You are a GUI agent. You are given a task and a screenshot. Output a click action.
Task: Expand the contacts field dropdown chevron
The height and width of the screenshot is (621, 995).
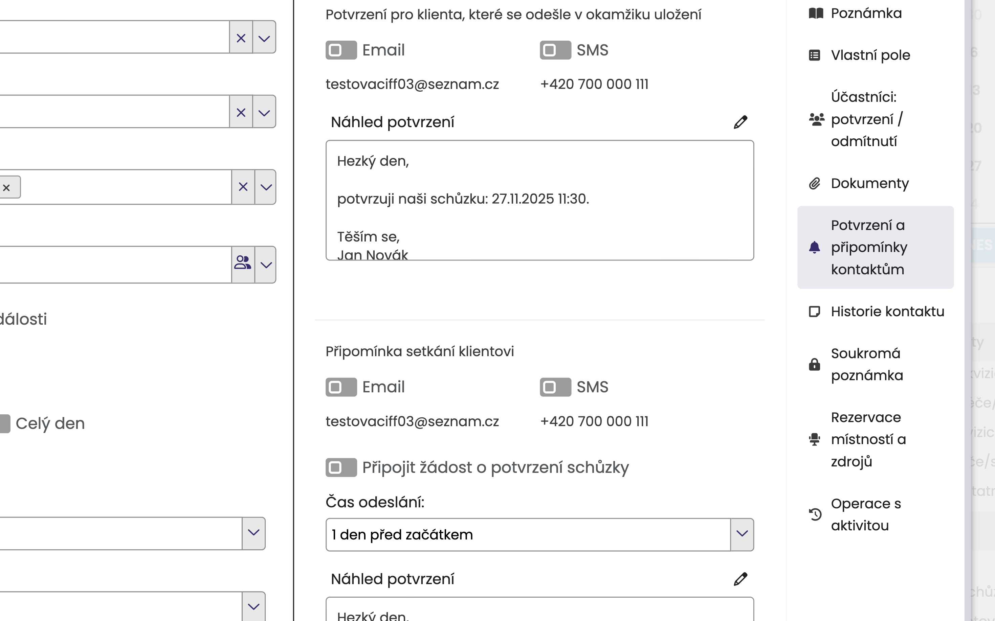point(266,264)
